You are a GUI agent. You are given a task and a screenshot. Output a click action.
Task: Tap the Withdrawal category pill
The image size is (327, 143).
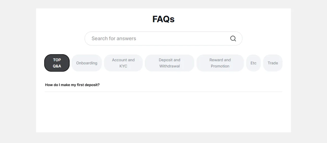point(169,63)
